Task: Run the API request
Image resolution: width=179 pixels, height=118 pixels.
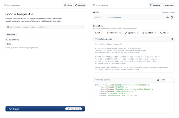Action: pyautogui.click(x=45, y=109)
